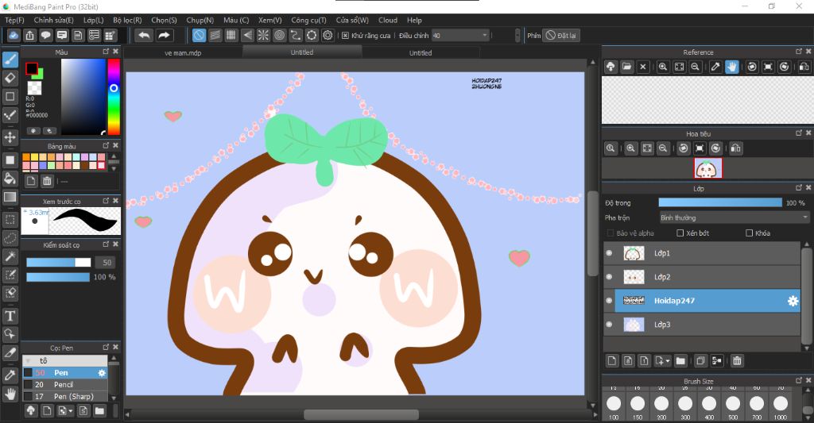Open the Bộ lọc(R) menu
Image resolution: width=814 pixels, height=423 pixels.
[x=127, y=20]
